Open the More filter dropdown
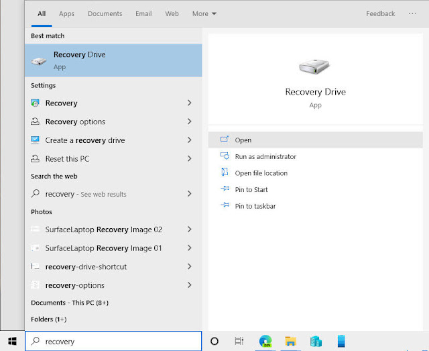The height and width of the screenshot is (351, 429). [x=204, y=13]
